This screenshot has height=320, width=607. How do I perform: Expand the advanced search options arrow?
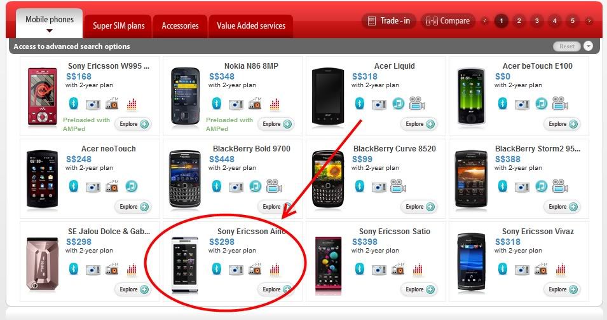pos(588,46)
